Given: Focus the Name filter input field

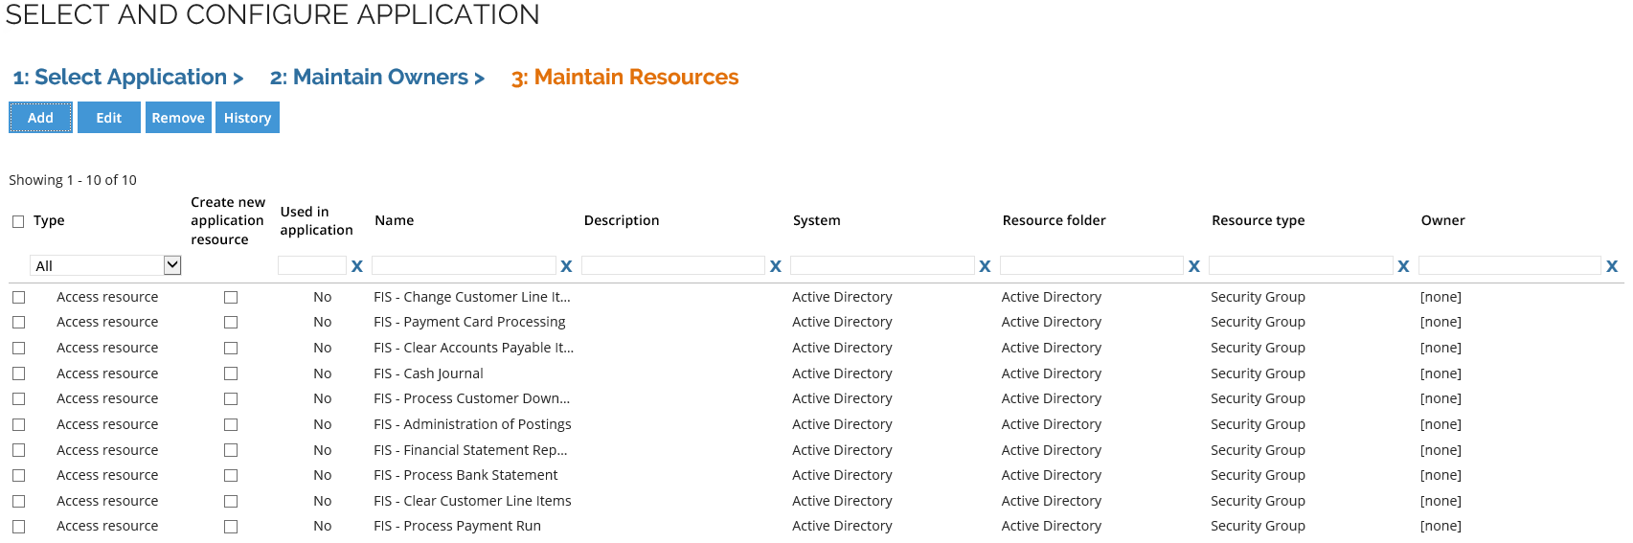Looking at the screenshot, I should 464,265.
